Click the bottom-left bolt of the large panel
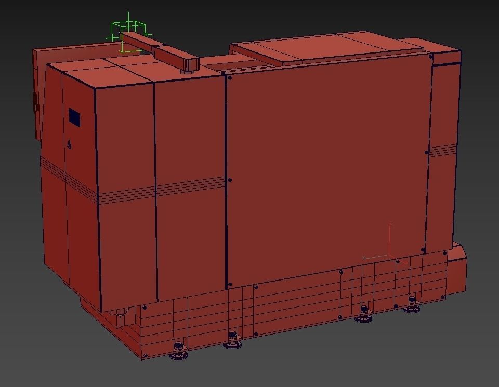Image resolution: width=499 pixels, height=387 pixels. click(x=230, y=284)
